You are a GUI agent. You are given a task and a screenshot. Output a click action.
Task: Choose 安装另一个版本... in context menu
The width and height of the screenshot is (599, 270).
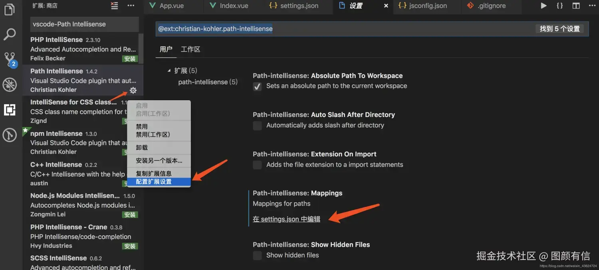159,161
